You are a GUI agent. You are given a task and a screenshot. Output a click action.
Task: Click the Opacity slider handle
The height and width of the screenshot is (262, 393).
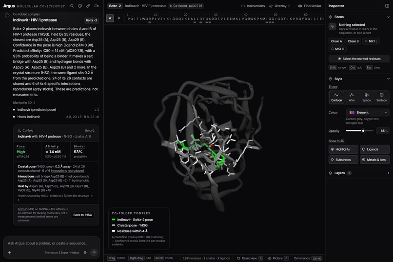pos(363,131)
